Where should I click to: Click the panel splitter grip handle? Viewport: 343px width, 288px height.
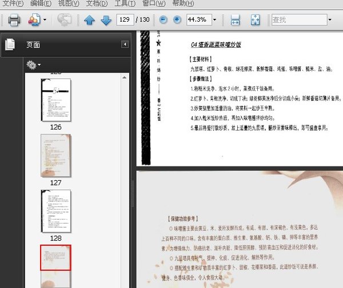click(x=133, y=193)
